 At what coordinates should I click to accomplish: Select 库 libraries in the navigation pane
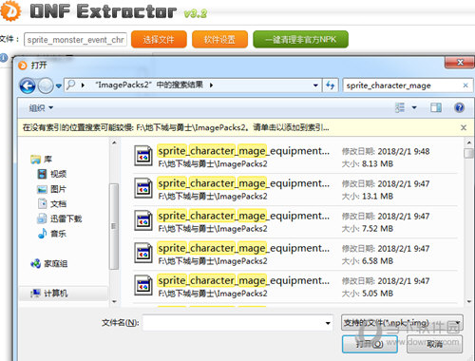click(x=47, y=159)
